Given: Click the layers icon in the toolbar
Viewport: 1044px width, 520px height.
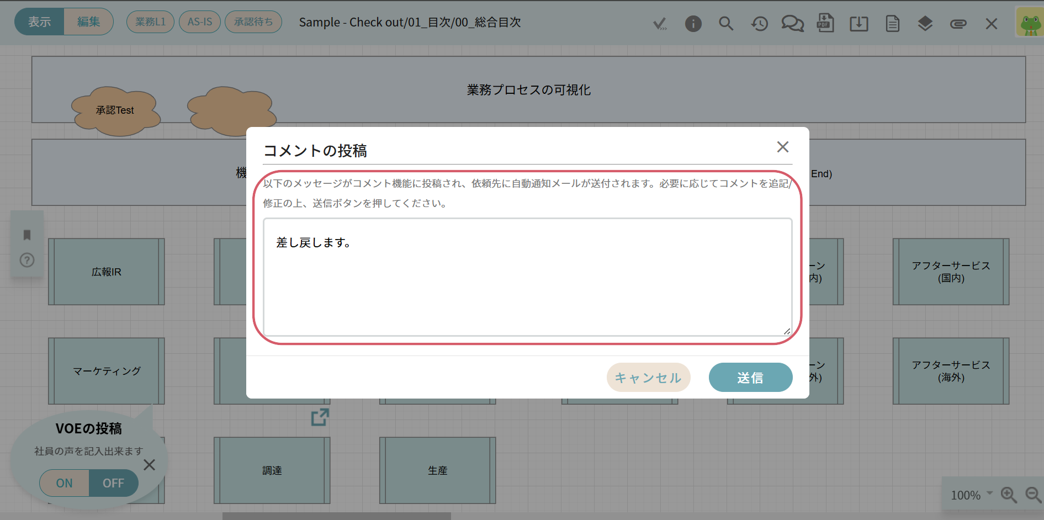Looking at the screenshot, I should (x=925, y=24).
